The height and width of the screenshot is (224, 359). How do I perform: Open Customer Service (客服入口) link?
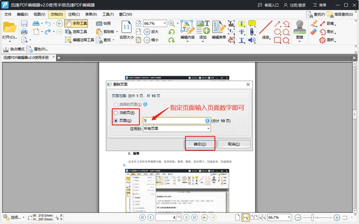(x=268, y=5)
